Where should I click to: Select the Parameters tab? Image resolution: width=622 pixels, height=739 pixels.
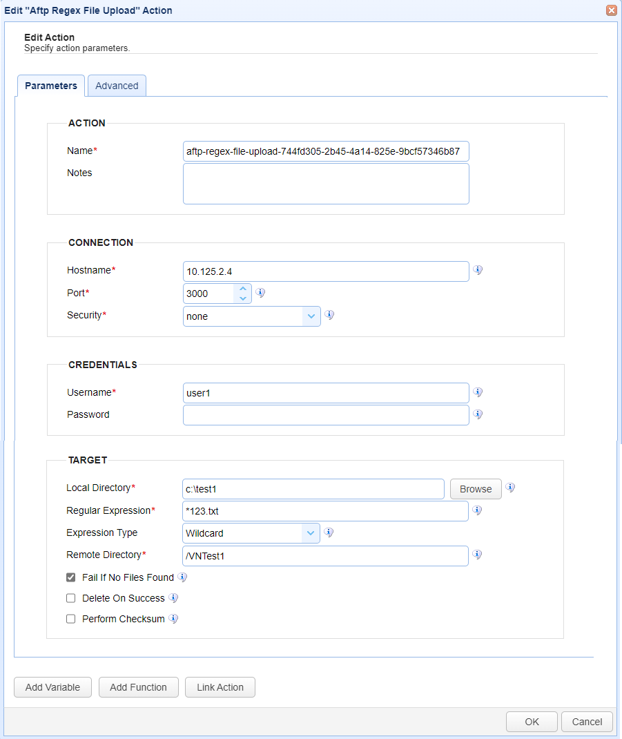(50, 85)
